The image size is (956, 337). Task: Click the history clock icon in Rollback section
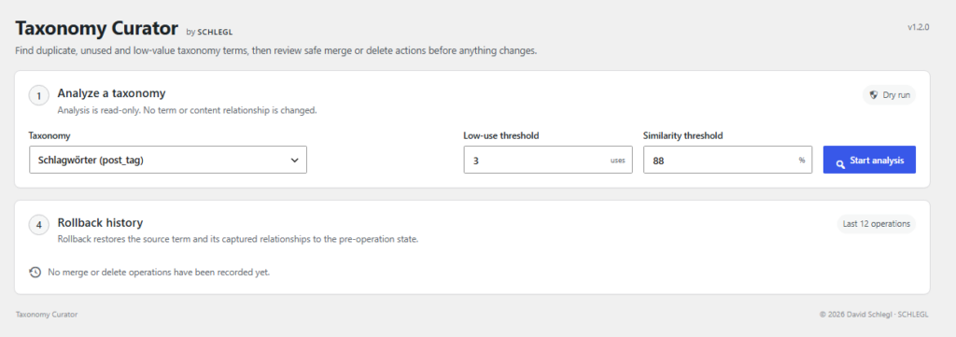35,272
